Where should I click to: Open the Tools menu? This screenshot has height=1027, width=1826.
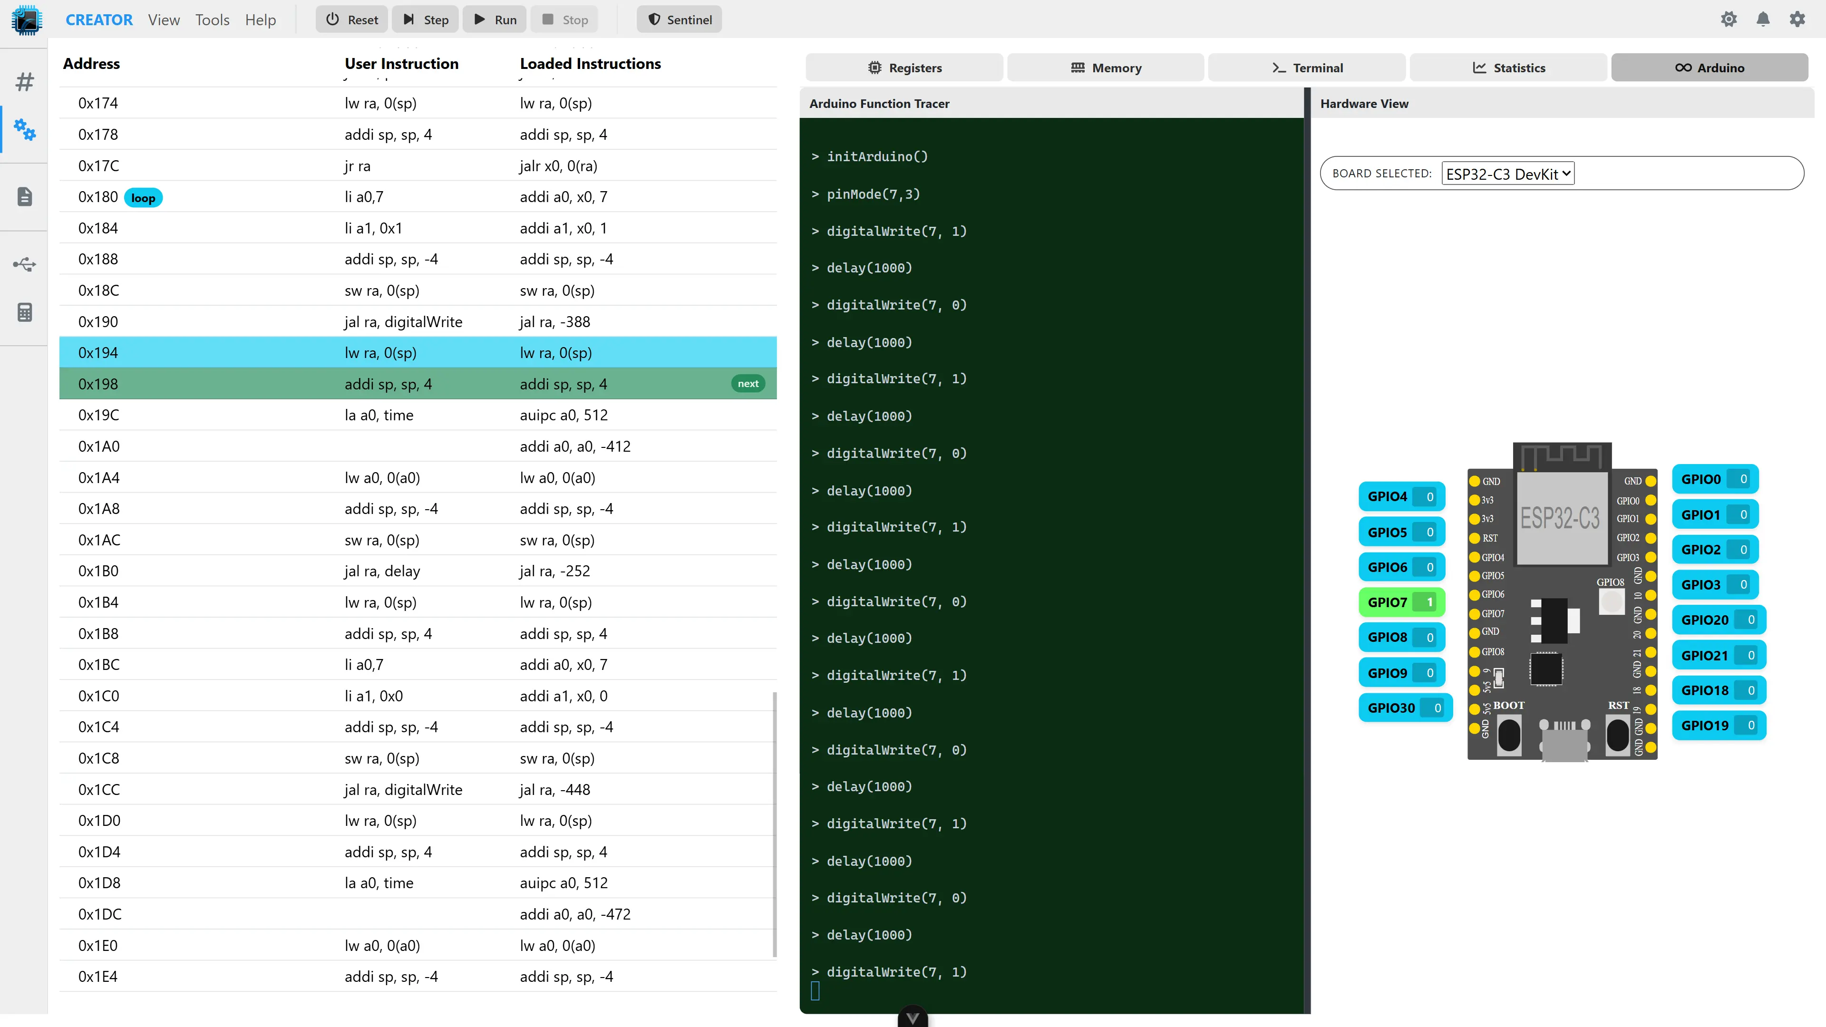[212, 20]
